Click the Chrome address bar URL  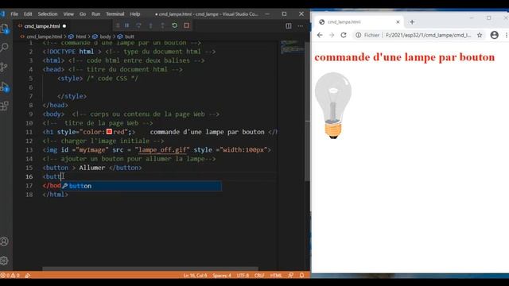(x=428, y=35)
